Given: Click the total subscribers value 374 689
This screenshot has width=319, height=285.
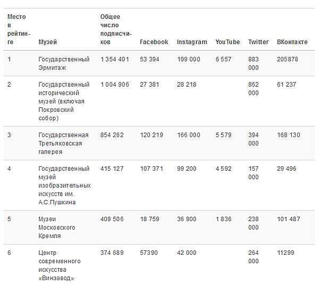Looking at the screenshot, I should [x=112, y=253].
